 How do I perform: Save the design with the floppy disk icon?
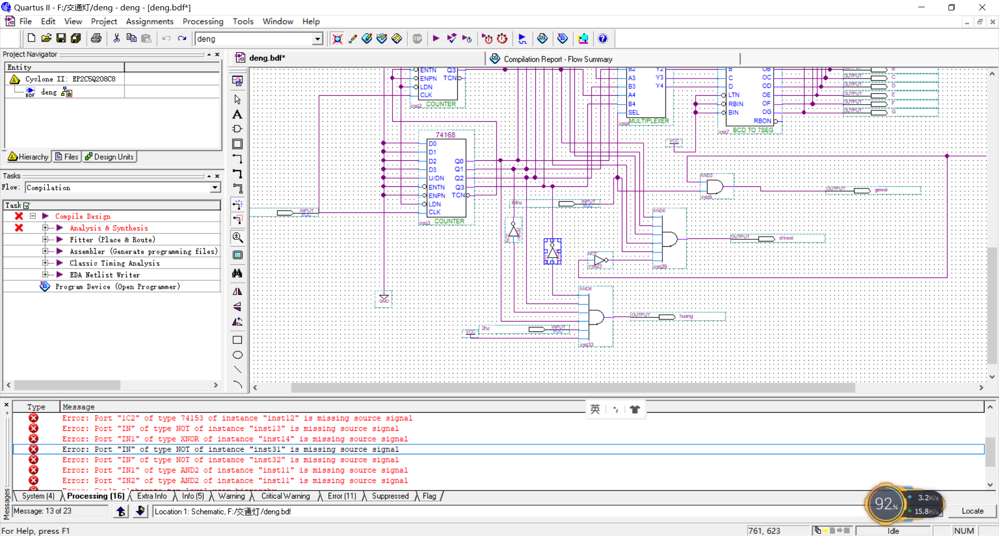tap(61, 38)
